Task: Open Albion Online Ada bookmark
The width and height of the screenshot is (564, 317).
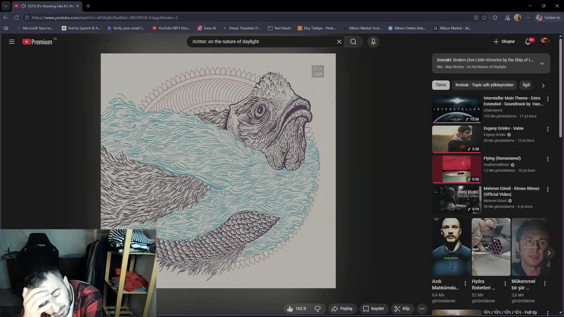Action: (407, 28)
